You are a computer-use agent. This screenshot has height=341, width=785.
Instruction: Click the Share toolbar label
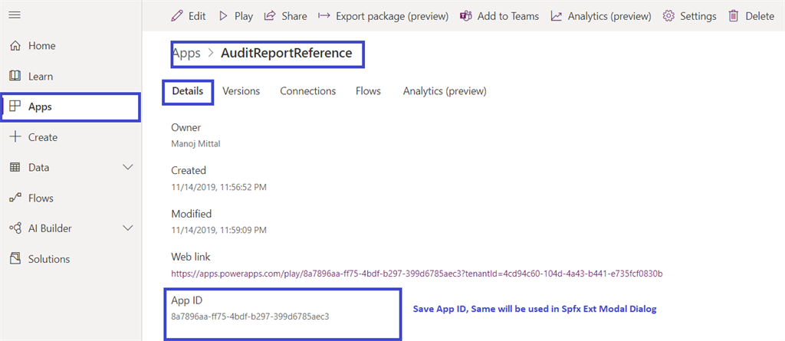294,16
